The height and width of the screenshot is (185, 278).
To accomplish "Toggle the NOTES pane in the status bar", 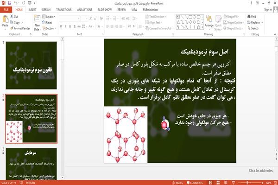I will click(177, 183).
